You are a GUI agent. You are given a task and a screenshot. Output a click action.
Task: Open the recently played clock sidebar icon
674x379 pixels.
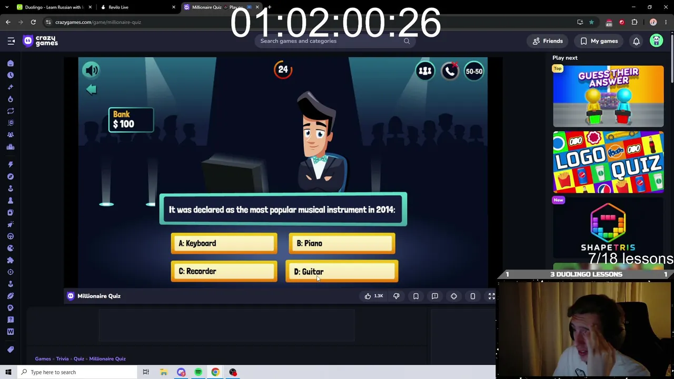[11, 75]
